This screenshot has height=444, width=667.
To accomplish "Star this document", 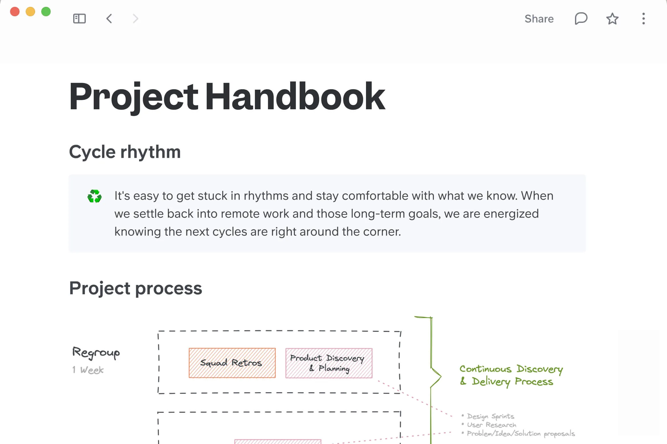I will click(x=612, y=19).
